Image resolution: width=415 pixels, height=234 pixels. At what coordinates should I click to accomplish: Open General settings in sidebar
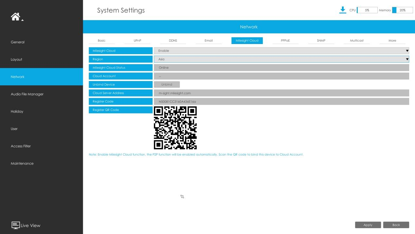(x=41, y=42)
